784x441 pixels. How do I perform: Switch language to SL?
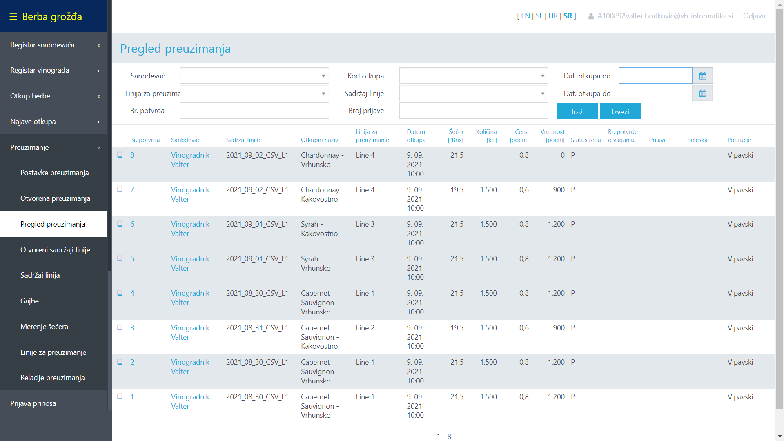539,16
